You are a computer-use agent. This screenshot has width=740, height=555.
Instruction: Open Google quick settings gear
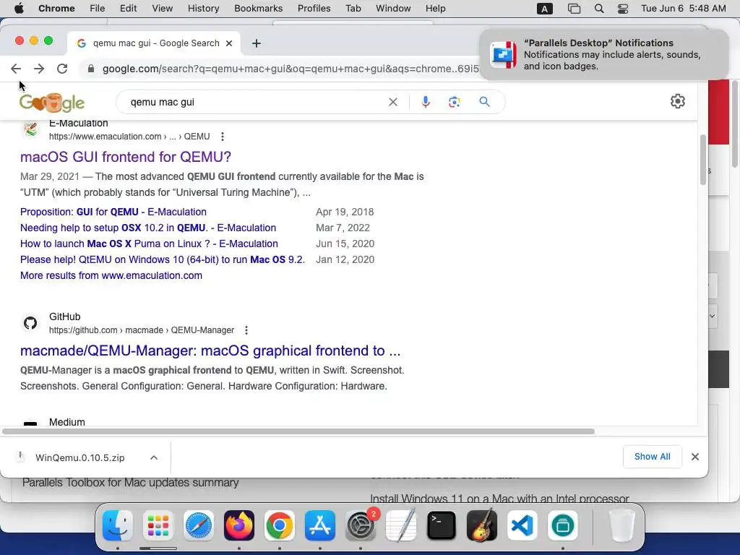pyautogui.click(x=677, y=101)
